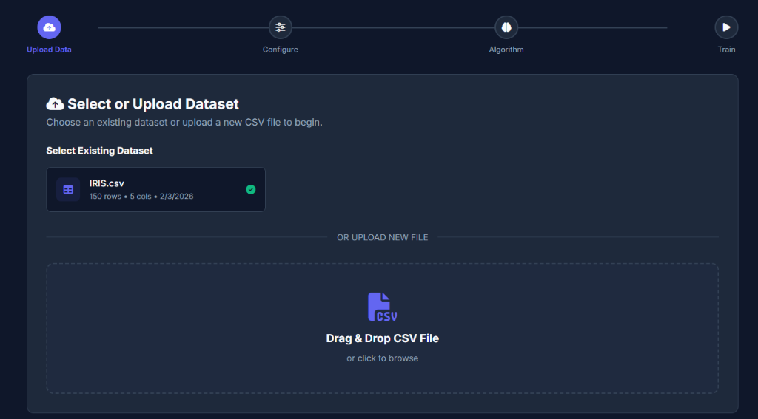Click the table icon on IRIS.csv card
The image size is (758, 419).
68,190
